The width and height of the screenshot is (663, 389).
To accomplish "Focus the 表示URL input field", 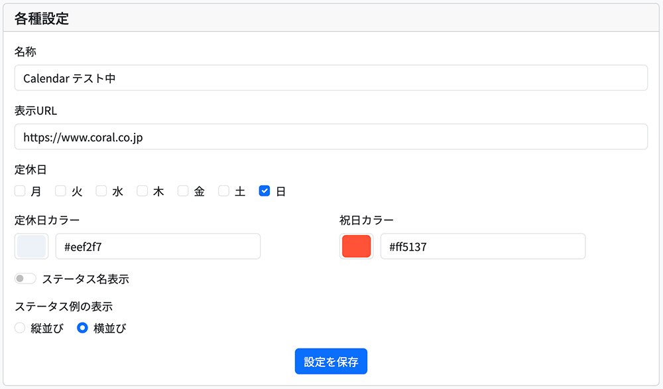I will pyautogui.click(x=330, y=137).
